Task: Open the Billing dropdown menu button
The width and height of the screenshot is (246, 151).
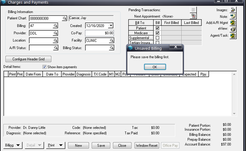Action: [13, 145]
